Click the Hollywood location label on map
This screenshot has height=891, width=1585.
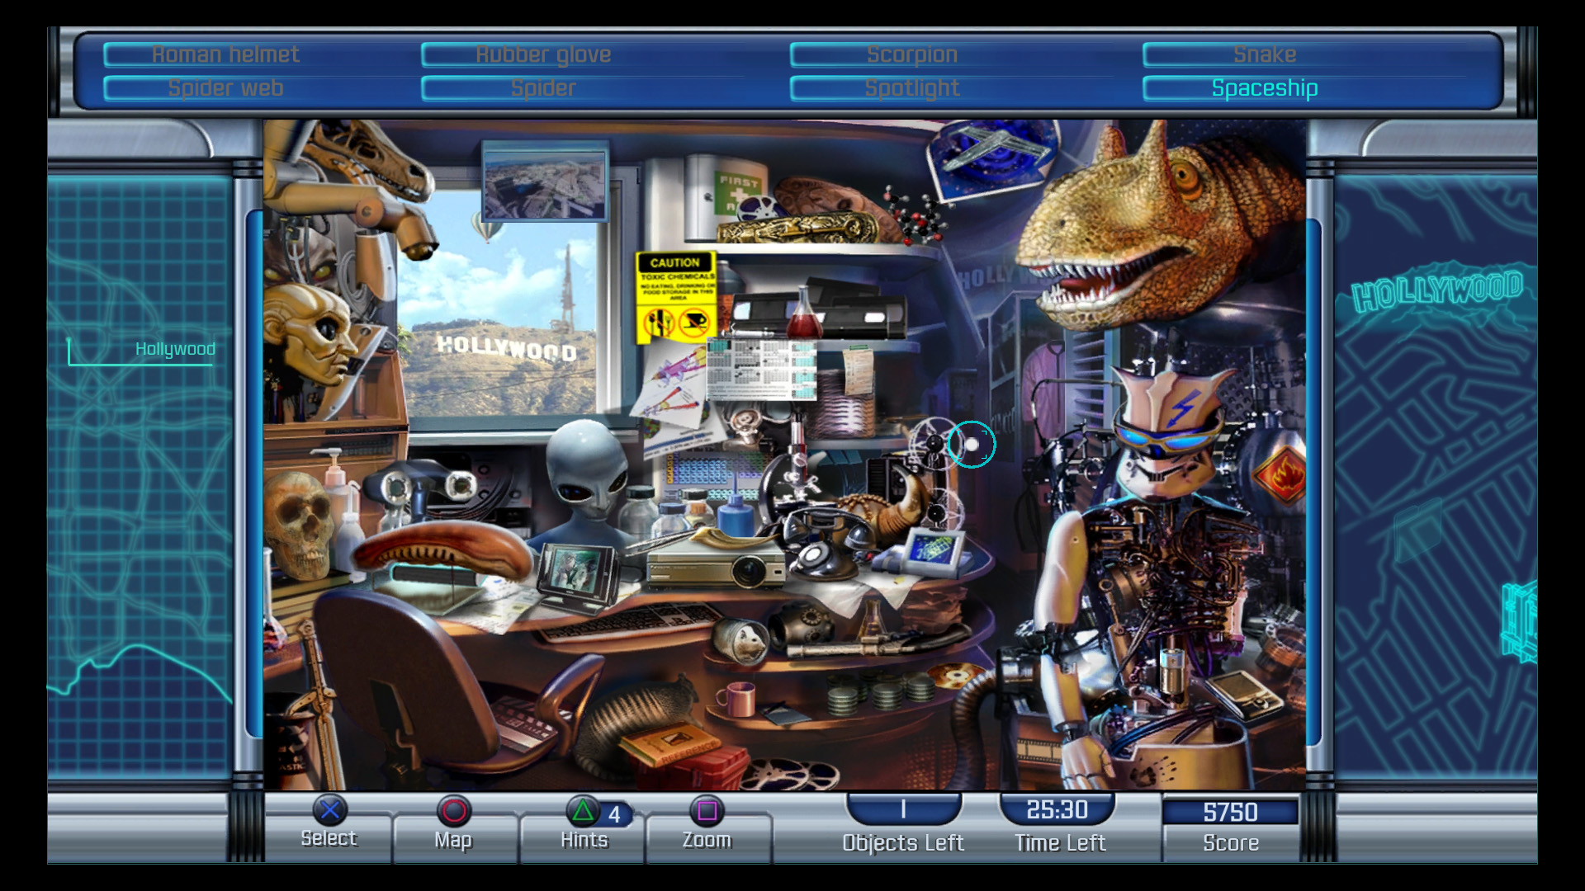(175, 349)
